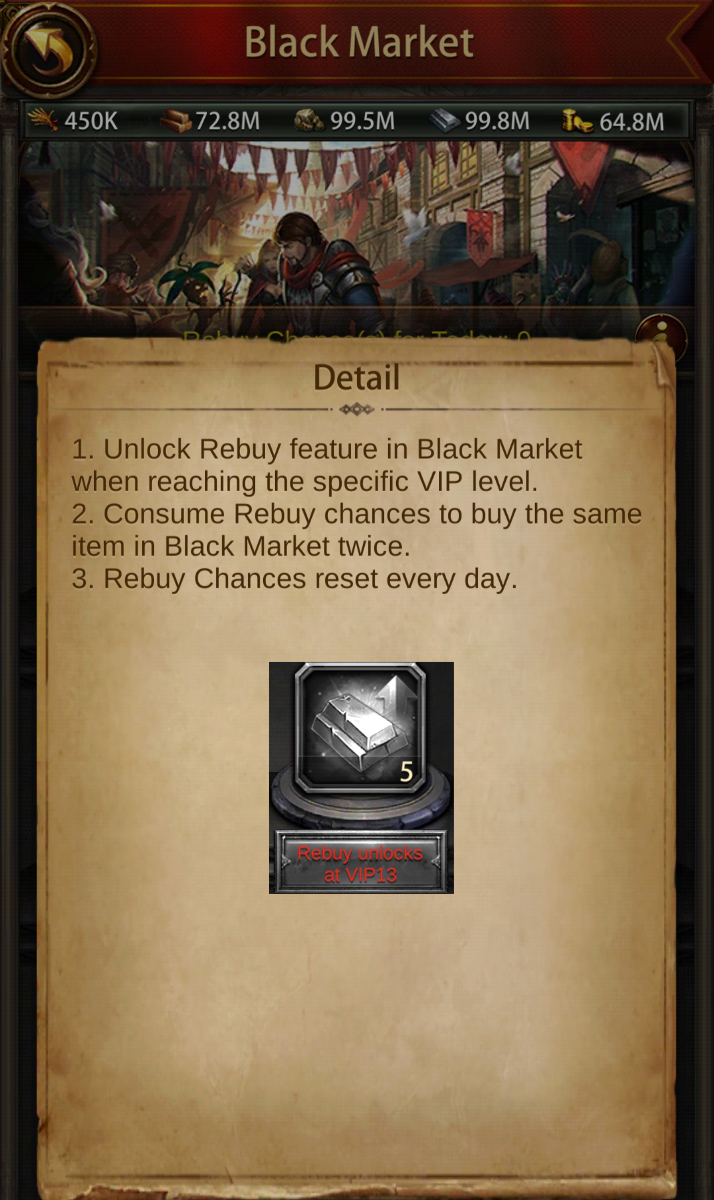Tap the stone resource icon
This screenshot has height=1200, width=714.
point(309,121)
